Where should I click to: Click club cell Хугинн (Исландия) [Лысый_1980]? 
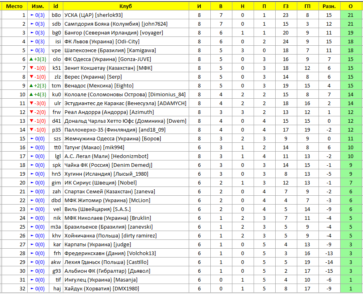126,174
